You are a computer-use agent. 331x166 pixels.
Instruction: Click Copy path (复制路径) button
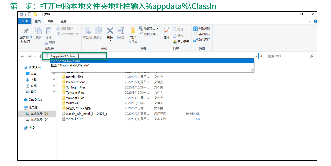(x=65, y=29)
